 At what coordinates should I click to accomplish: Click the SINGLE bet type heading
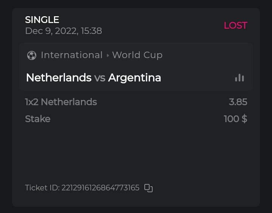pos(42,20)
